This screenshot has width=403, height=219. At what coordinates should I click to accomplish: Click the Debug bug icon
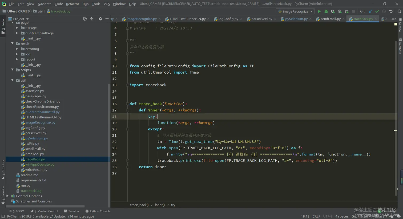pos(326,11)
